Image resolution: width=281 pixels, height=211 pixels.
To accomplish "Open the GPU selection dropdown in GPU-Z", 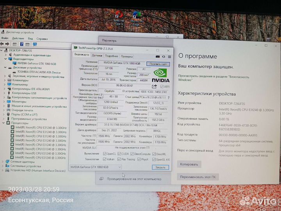I will pyautogui.click(x=95, y=167).
